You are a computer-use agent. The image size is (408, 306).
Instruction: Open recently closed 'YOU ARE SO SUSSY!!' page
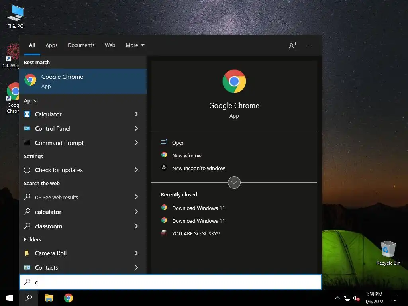tap(196, 233)
